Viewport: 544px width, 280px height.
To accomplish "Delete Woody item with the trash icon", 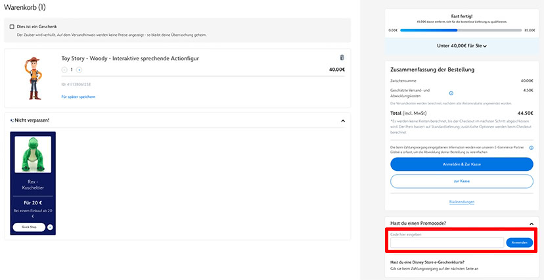I will click(x=342, y=58).
